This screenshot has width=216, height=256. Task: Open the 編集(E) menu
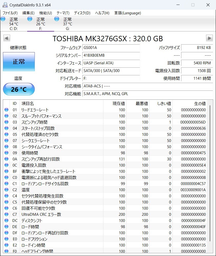click(28, 13)
